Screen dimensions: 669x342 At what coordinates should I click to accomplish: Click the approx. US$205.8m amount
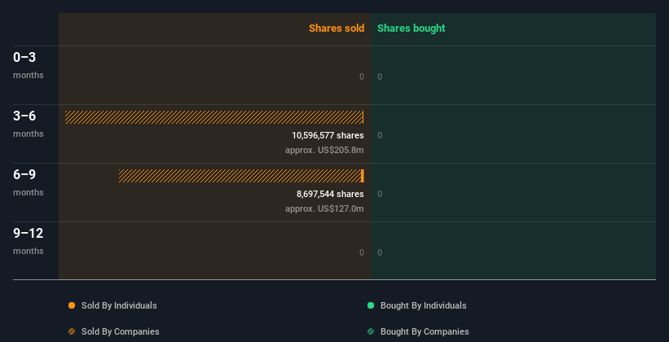[324, 150]
